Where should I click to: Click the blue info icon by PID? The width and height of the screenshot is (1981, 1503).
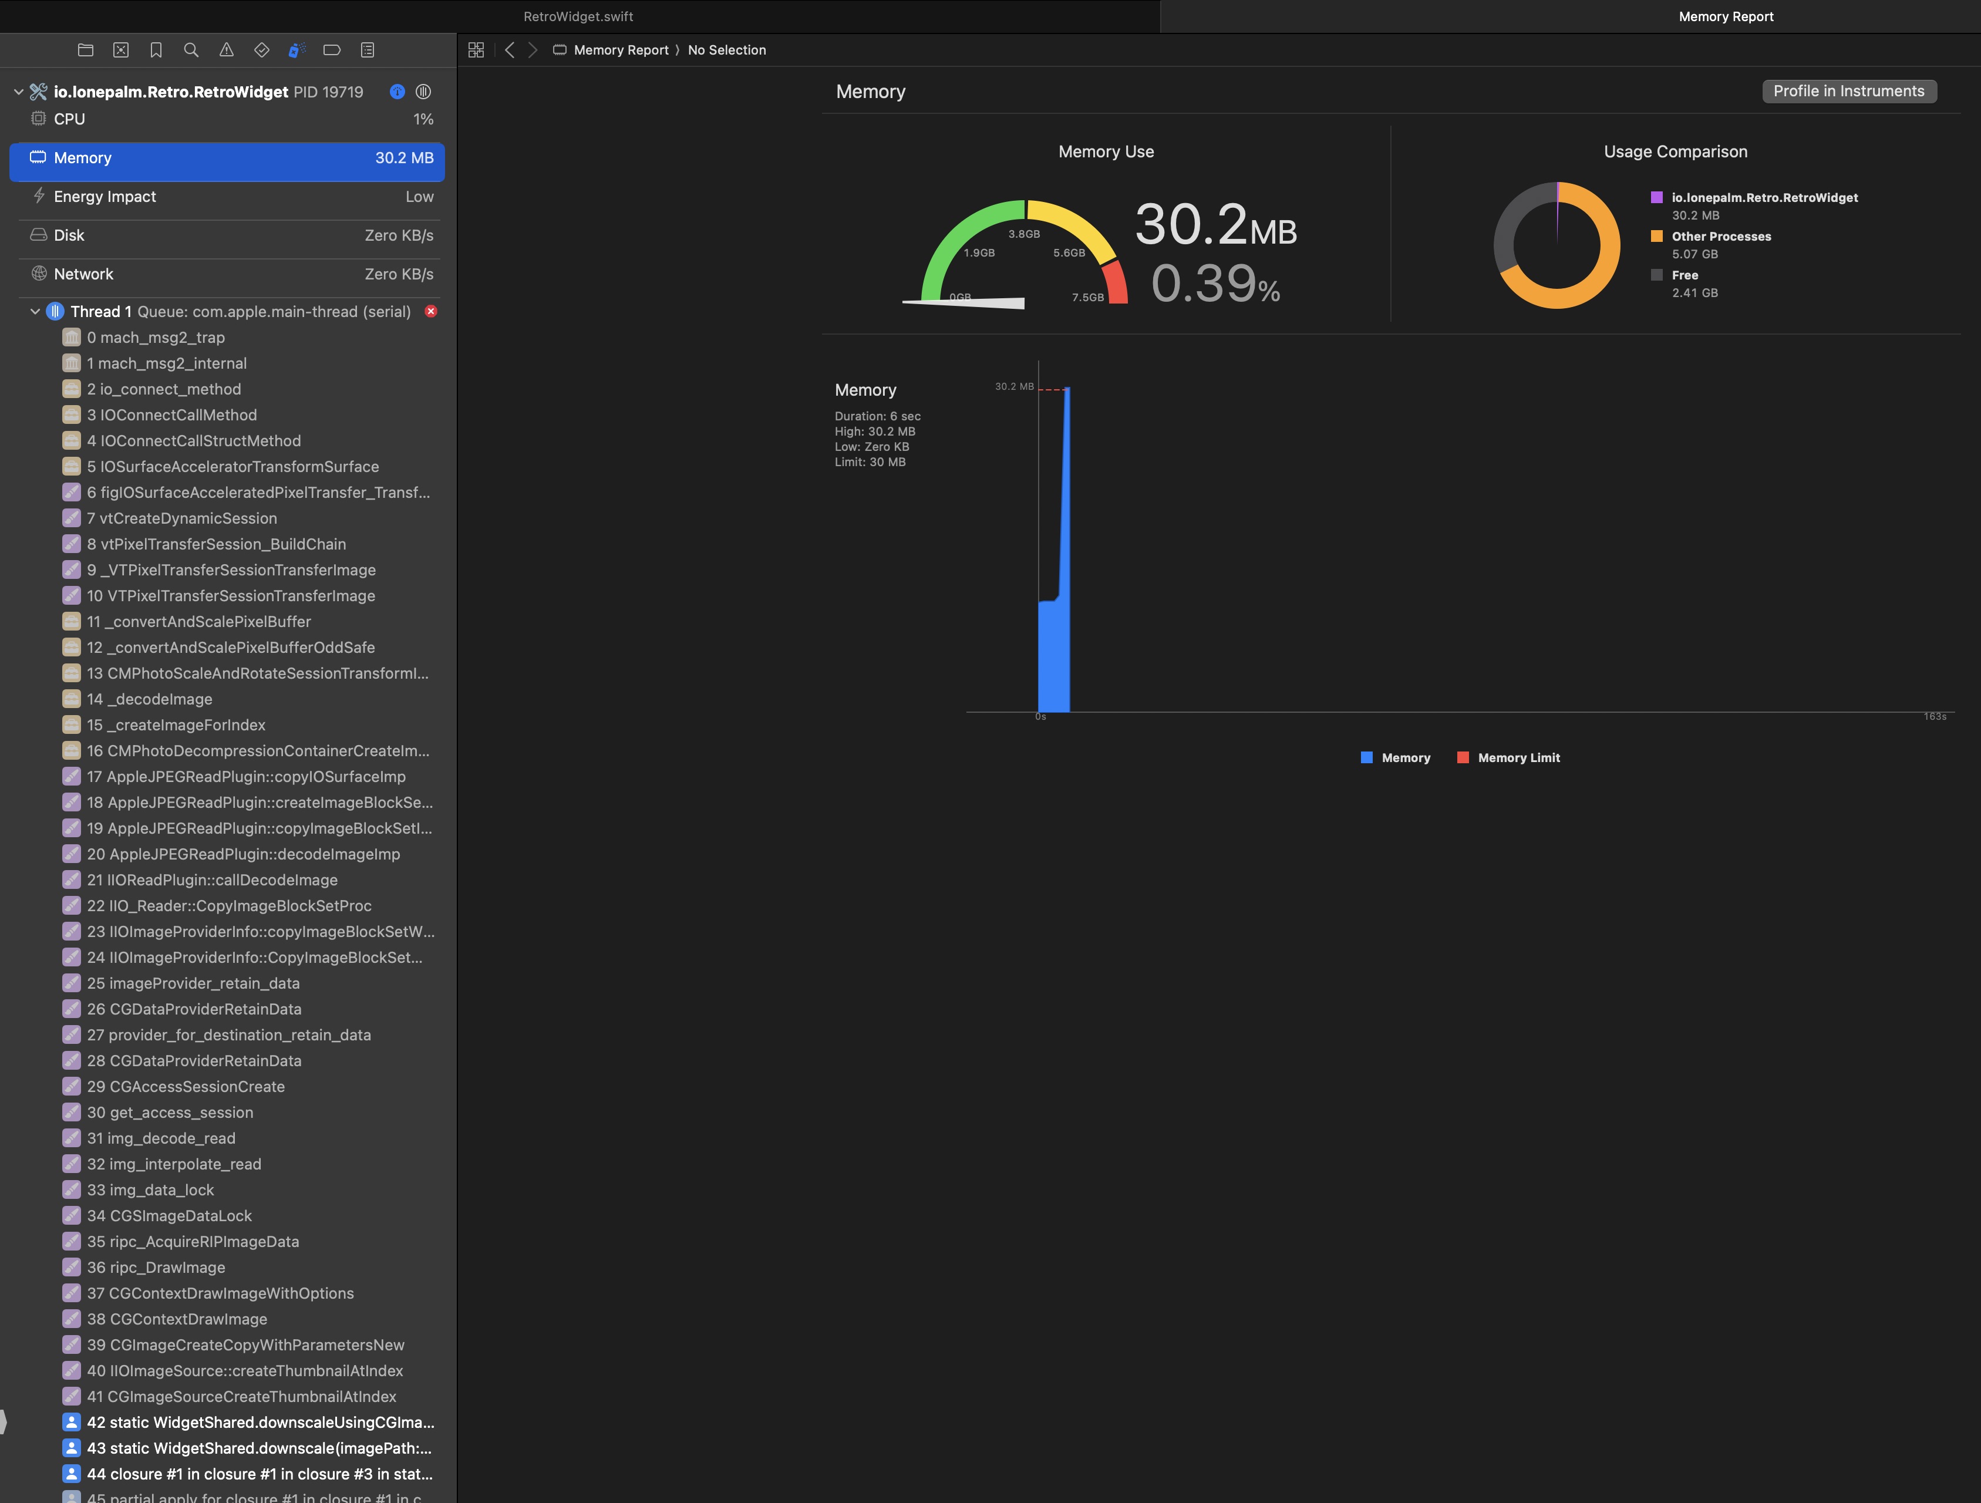click(x=397, y=92)
